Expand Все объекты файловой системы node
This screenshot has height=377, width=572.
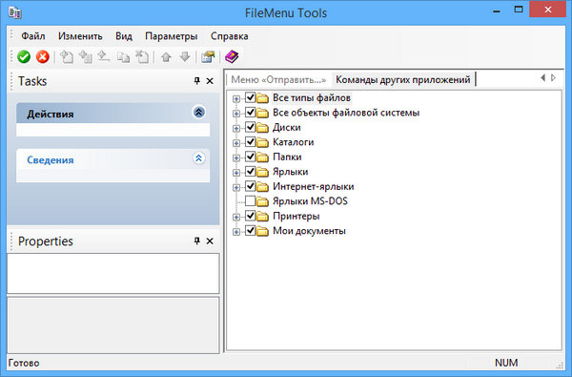[x=236, y=114]
